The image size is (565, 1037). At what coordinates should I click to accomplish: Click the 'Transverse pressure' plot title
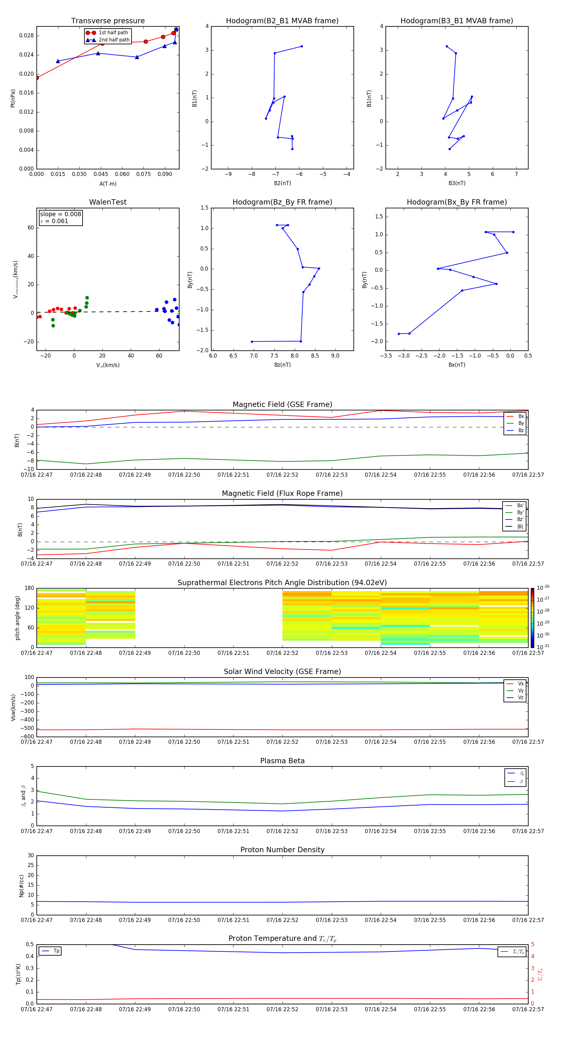tap(108, 21)
